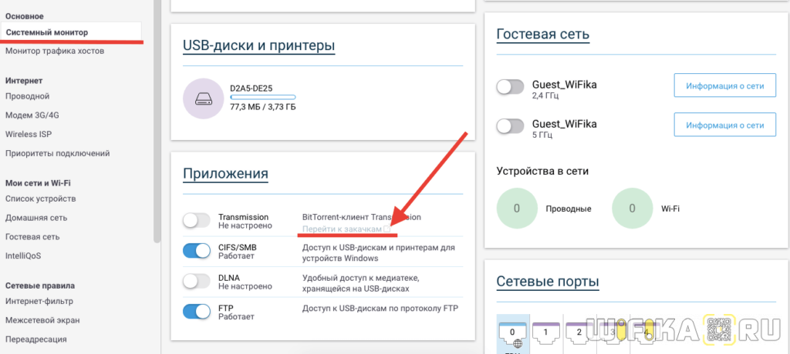790x354 pixels.
Task: Open the "USB-диски и принтеры" heading link
Action: [258, 46]
